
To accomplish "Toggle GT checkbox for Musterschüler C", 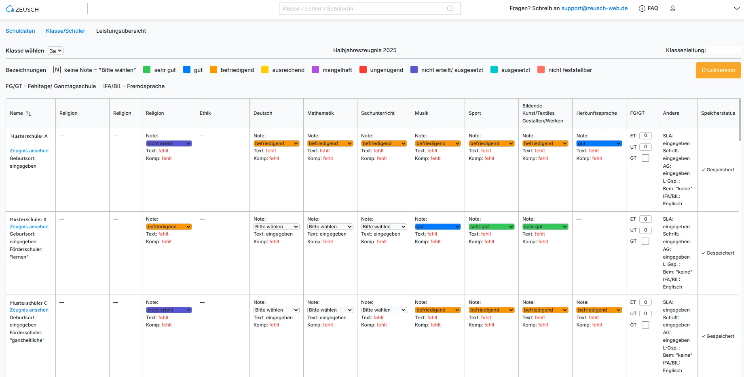I will coord(645,325).
